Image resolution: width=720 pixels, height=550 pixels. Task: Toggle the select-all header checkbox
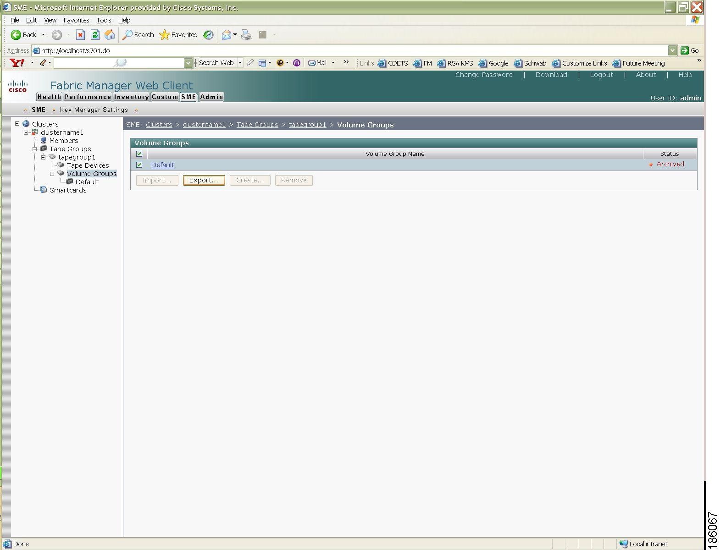click(x=139, y=154)
